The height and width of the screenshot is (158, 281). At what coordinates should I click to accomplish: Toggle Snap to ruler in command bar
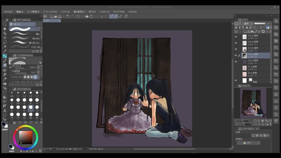(x=112, y=16)
